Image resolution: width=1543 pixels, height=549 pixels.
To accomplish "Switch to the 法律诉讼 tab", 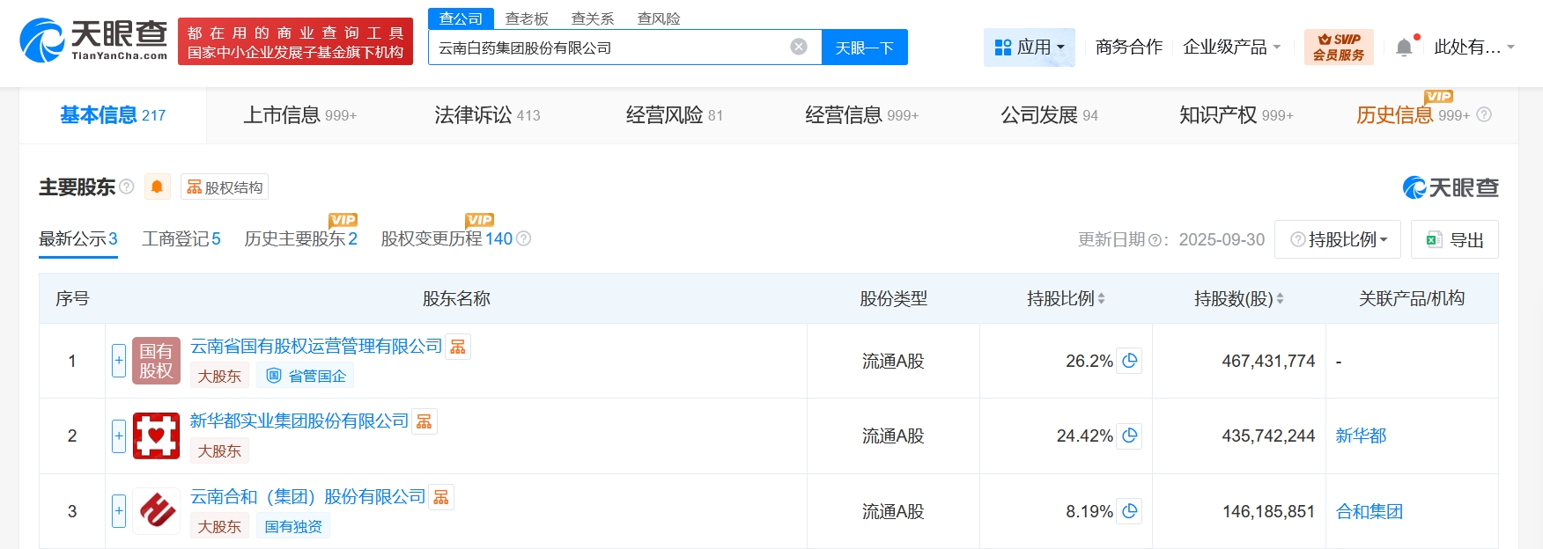I will click(486, 115).
